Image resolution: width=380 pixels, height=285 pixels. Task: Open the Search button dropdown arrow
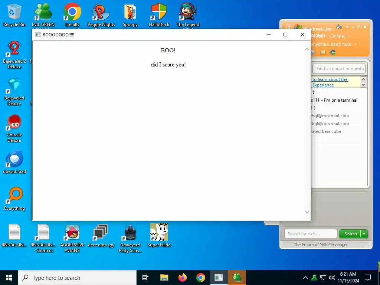pos(364,234)
